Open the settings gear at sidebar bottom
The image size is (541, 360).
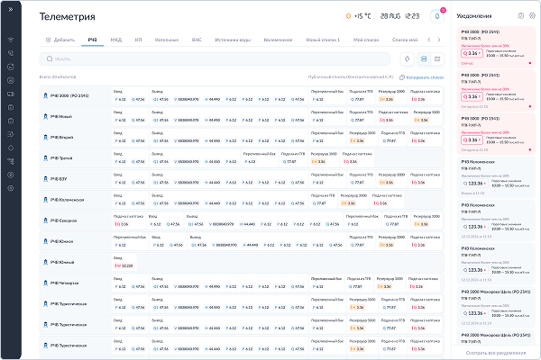(11, 188)
